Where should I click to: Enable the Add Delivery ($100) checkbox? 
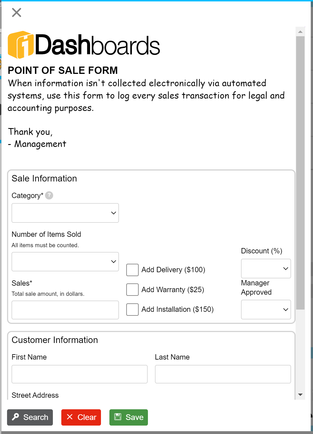132,270
